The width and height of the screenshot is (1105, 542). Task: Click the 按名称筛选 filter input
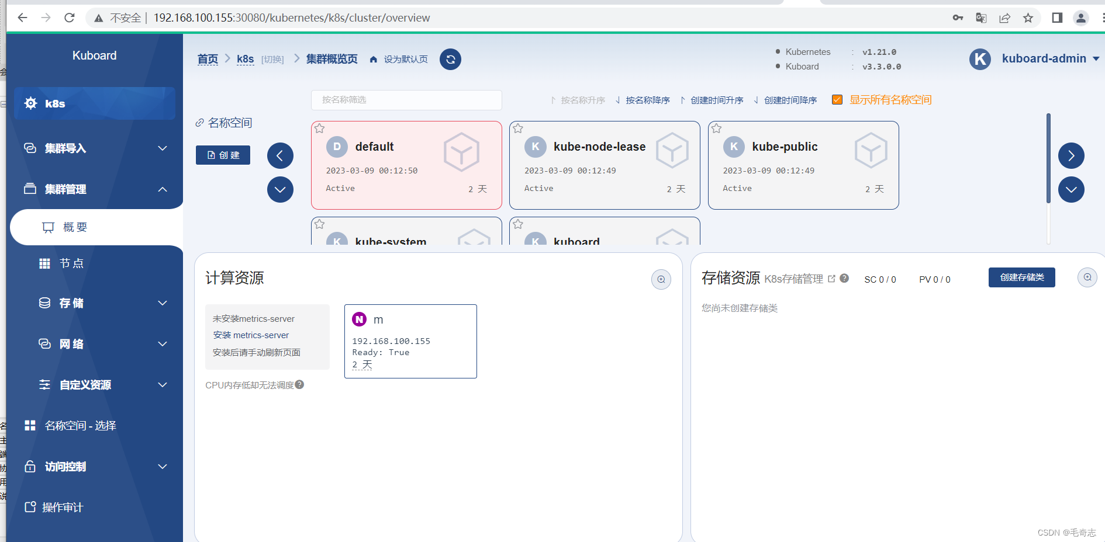406,100
